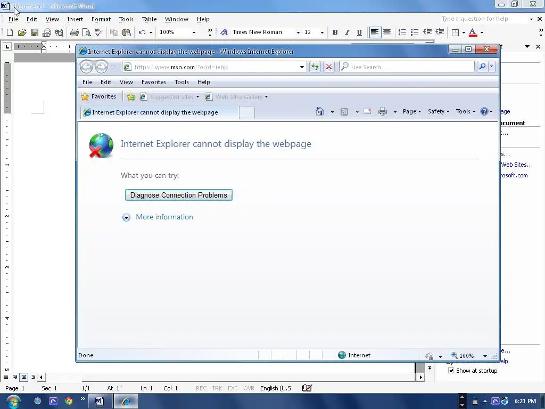Click the Print icon in Word toolbar

pos(74,32)
